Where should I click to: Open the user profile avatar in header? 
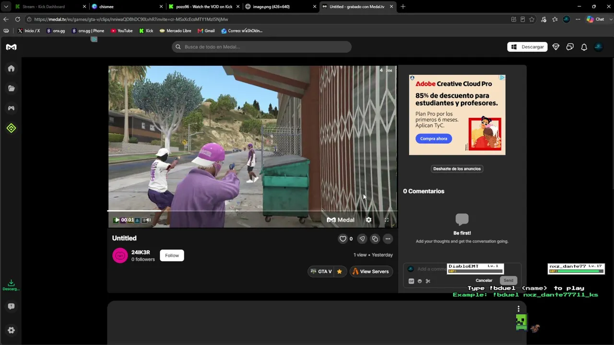pos(598,47)
